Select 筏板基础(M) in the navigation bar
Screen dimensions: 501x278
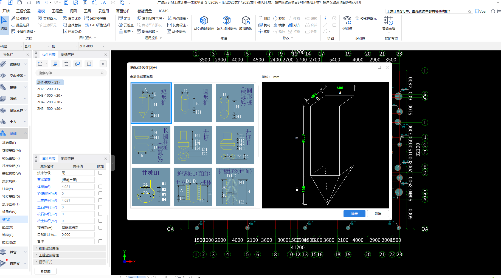point(12,150)
